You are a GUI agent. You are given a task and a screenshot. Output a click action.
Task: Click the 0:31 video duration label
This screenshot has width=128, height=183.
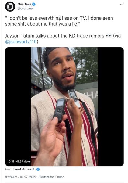[11, 161]
